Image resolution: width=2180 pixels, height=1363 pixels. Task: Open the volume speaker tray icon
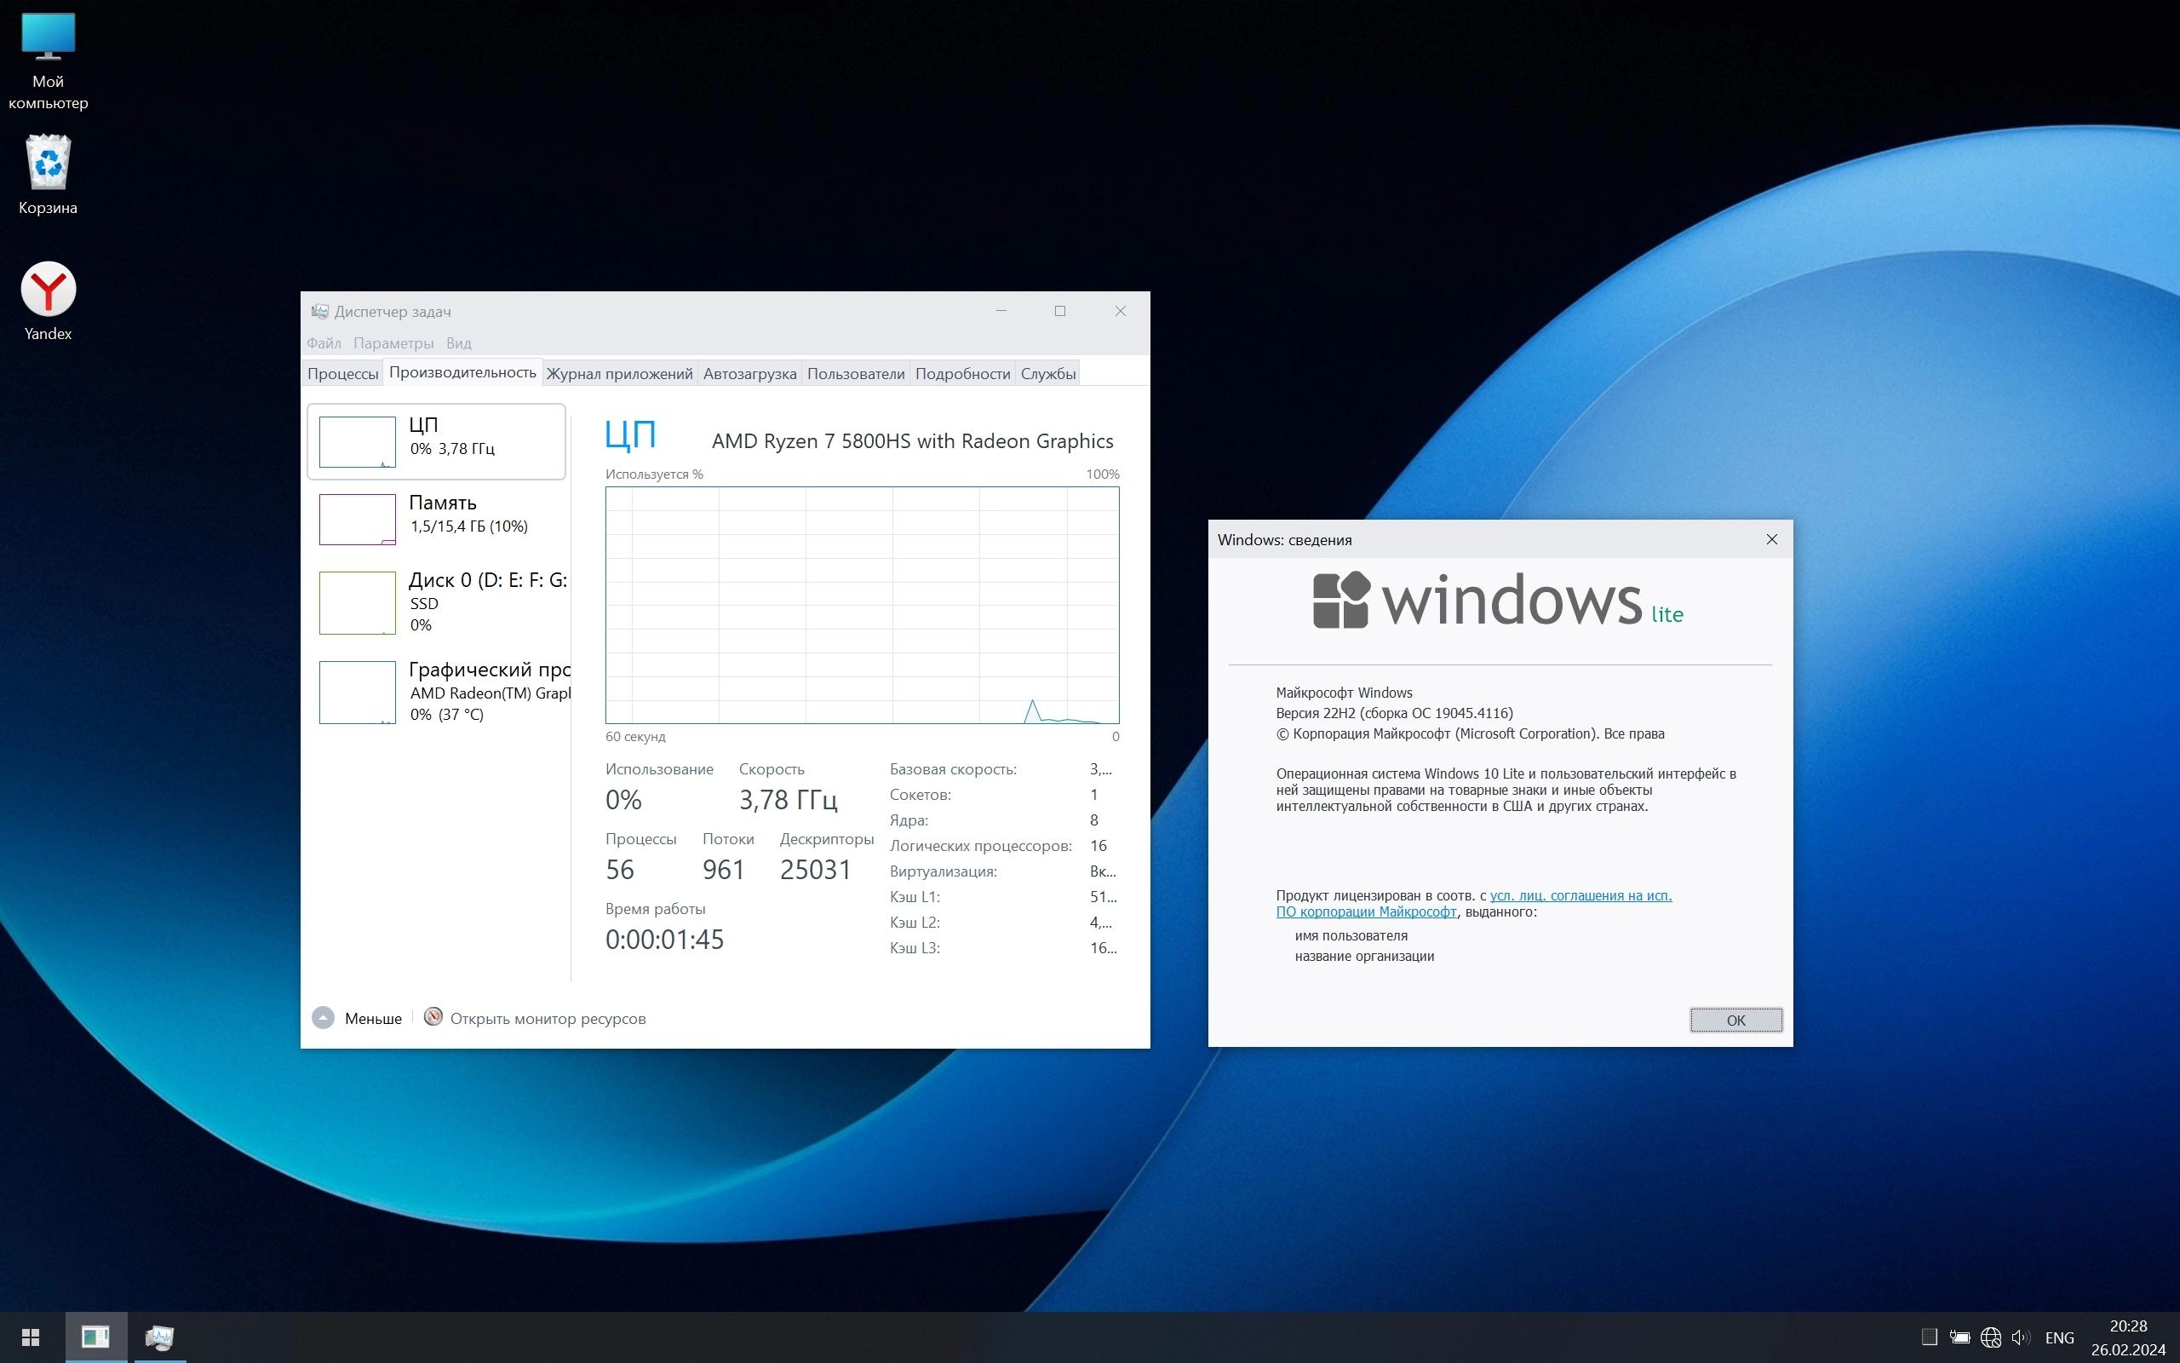(2021, 1337)
